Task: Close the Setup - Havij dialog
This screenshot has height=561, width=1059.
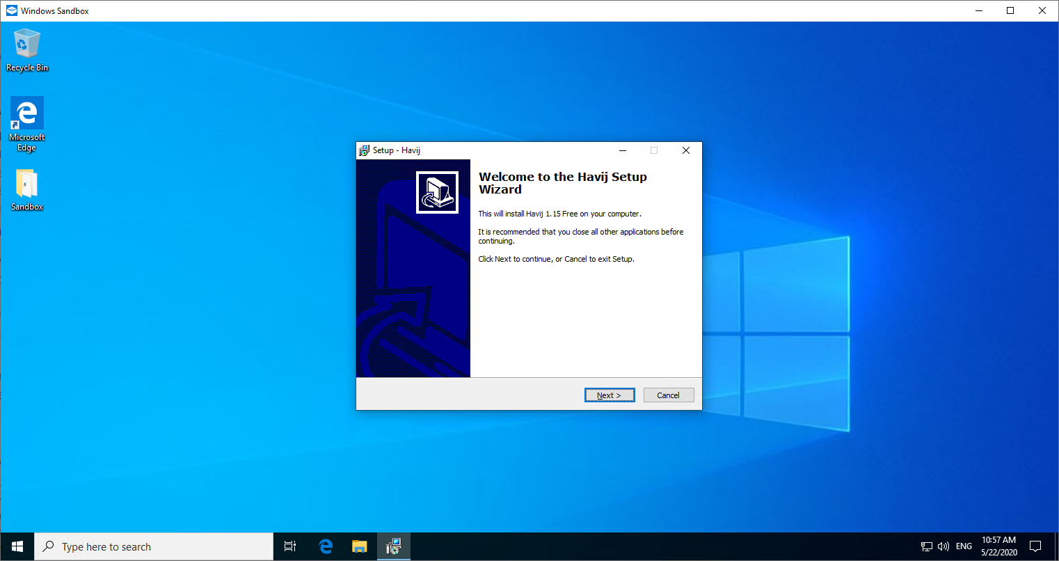Action: click(685, 150)
